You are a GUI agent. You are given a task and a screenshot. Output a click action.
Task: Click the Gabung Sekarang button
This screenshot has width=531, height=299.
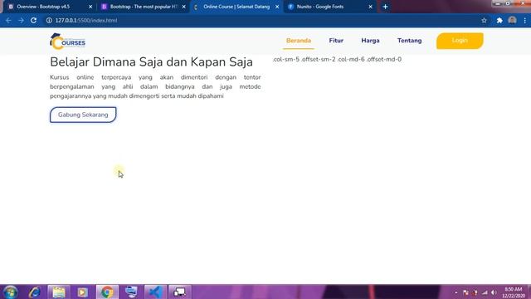coord(83,115)
